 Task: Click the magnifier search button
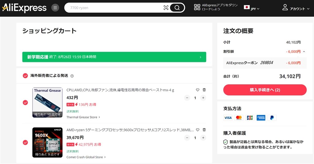(177, 8)
